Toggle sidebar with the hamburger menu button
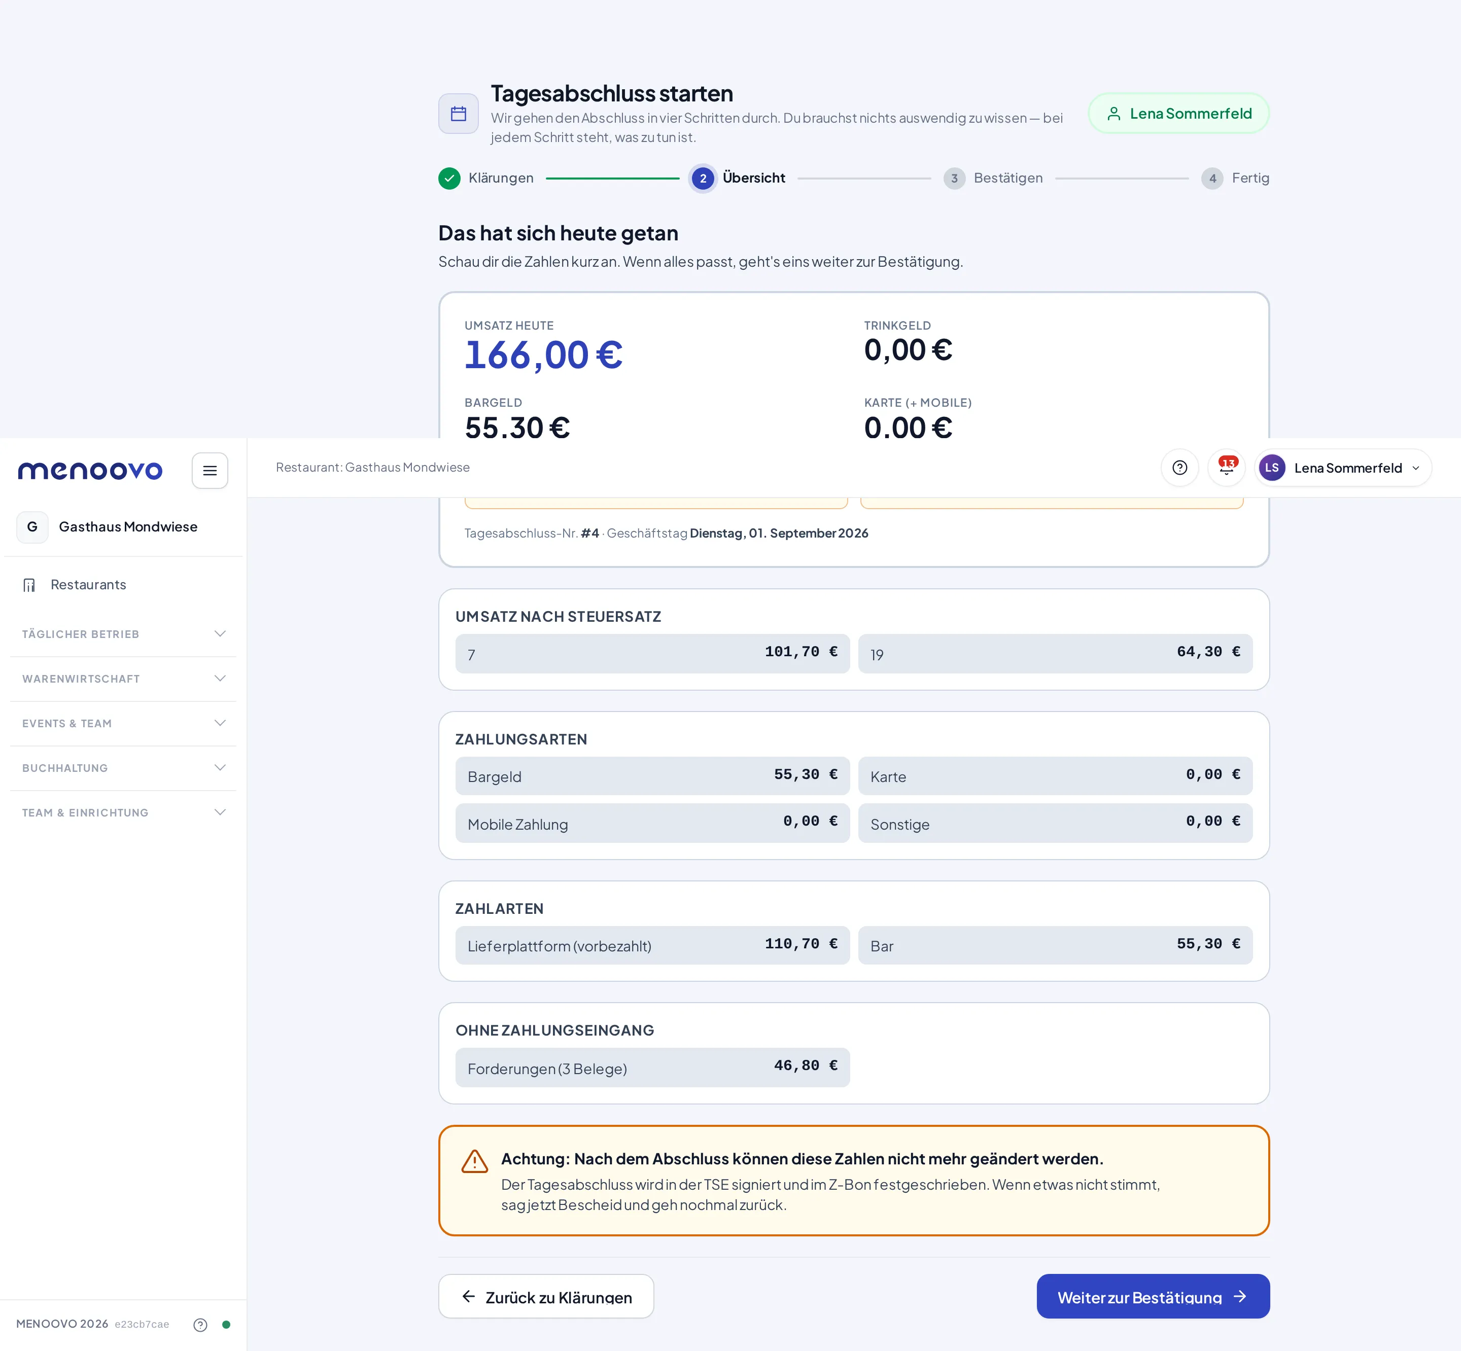 [x=210, y=470]
